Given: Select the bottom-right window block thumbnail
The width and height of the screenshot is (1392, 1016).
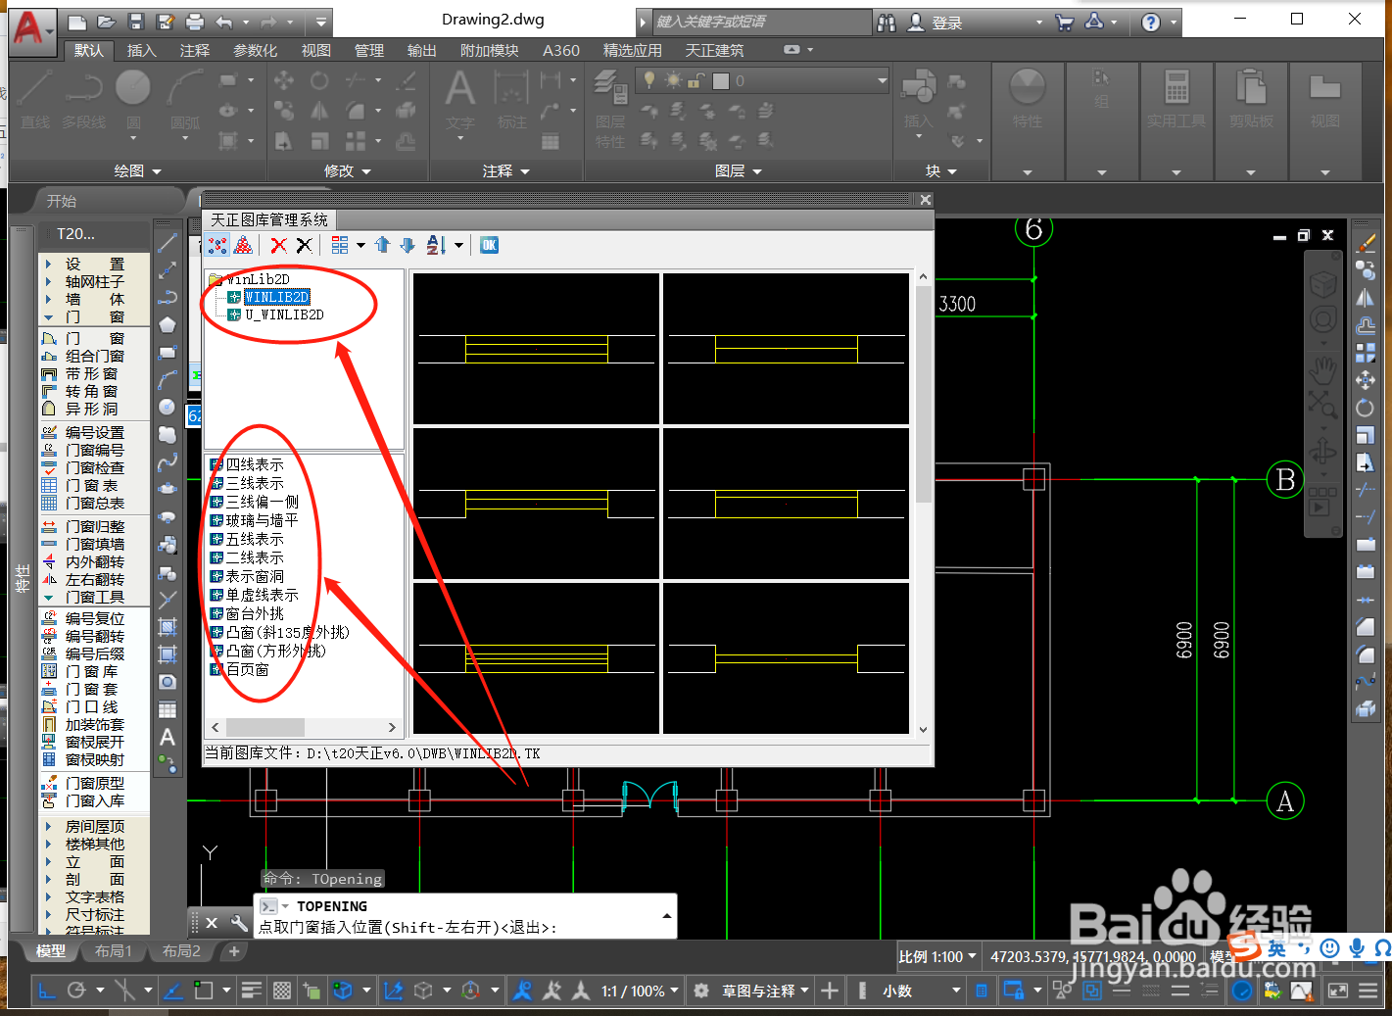Looking at the screenshot, I should tap(786, 657).
